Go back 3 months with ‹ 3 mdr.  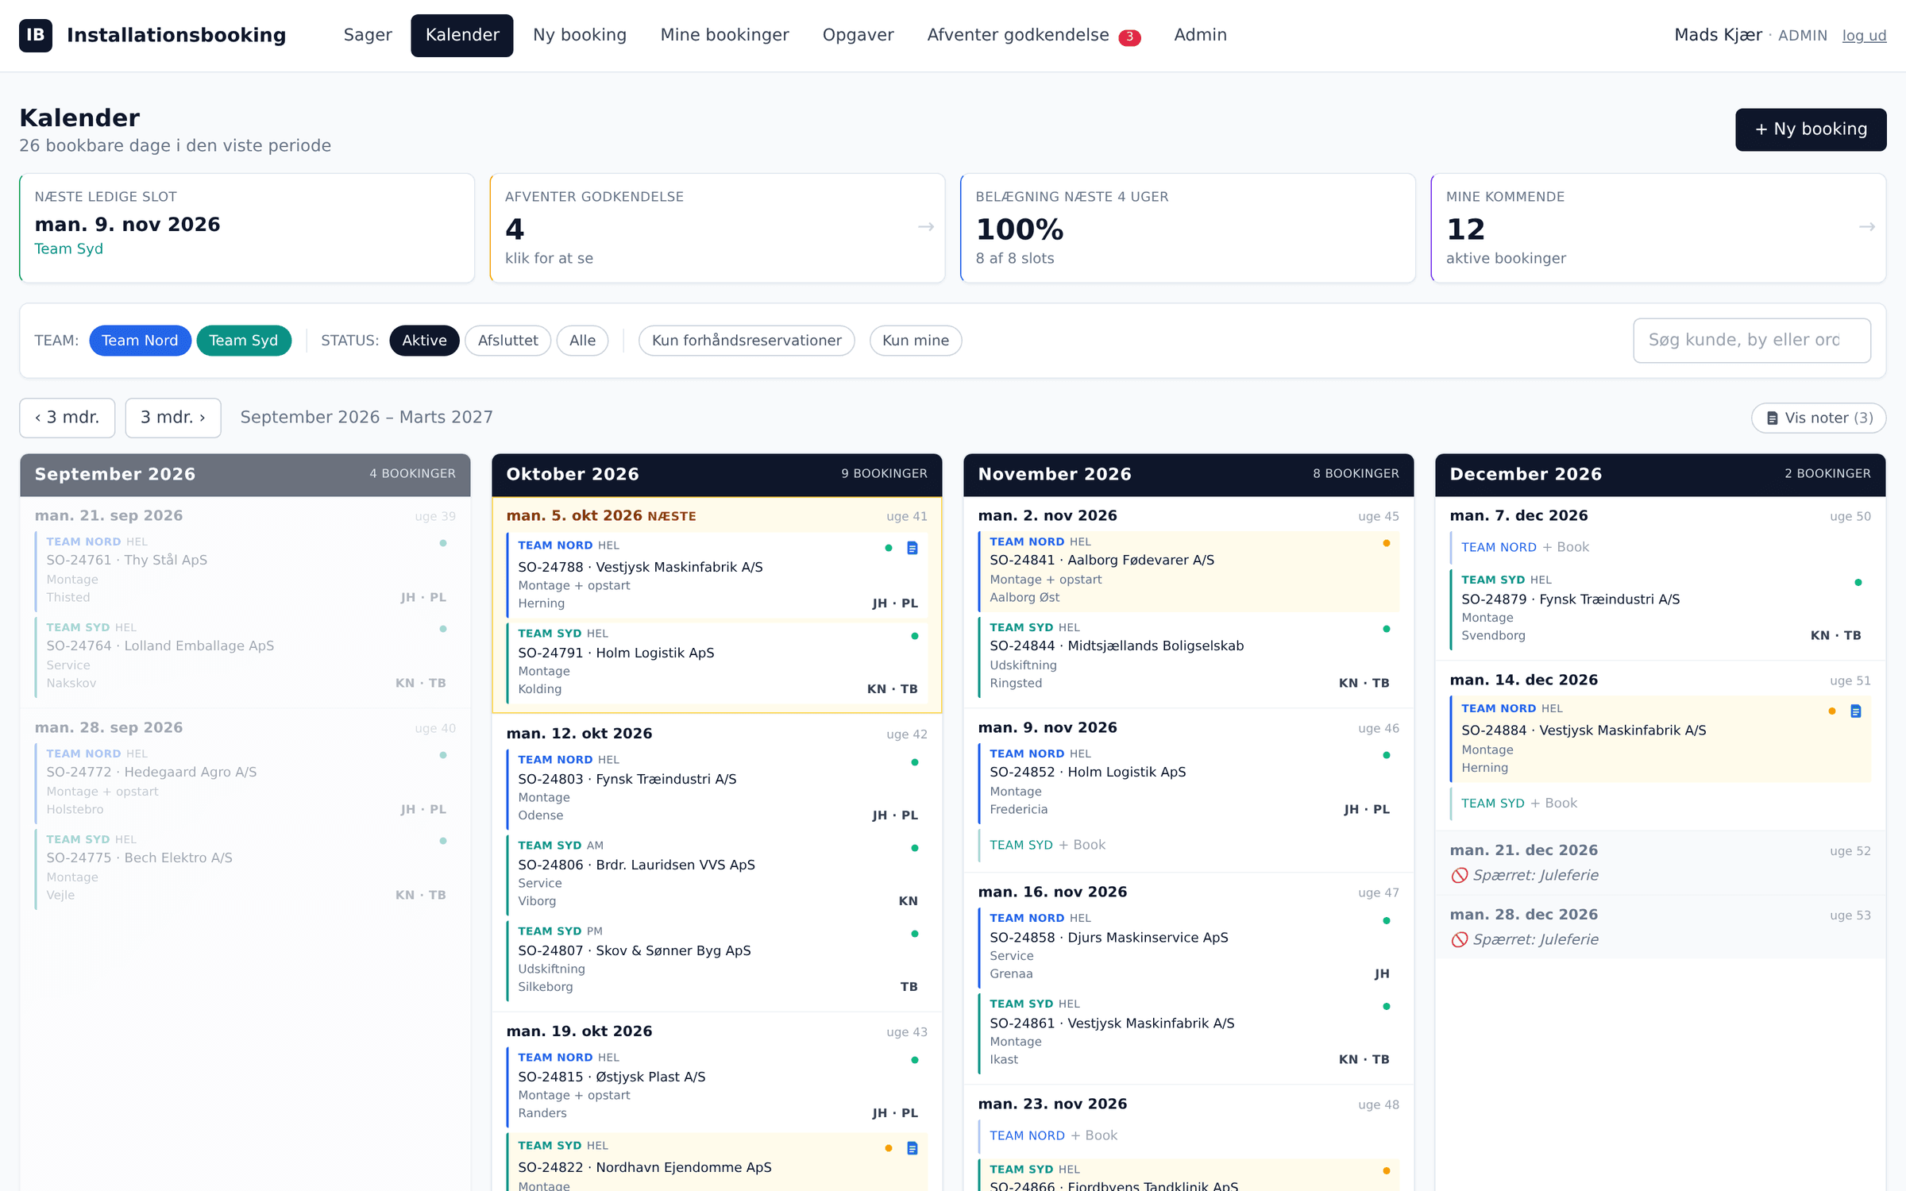(68, 418)
